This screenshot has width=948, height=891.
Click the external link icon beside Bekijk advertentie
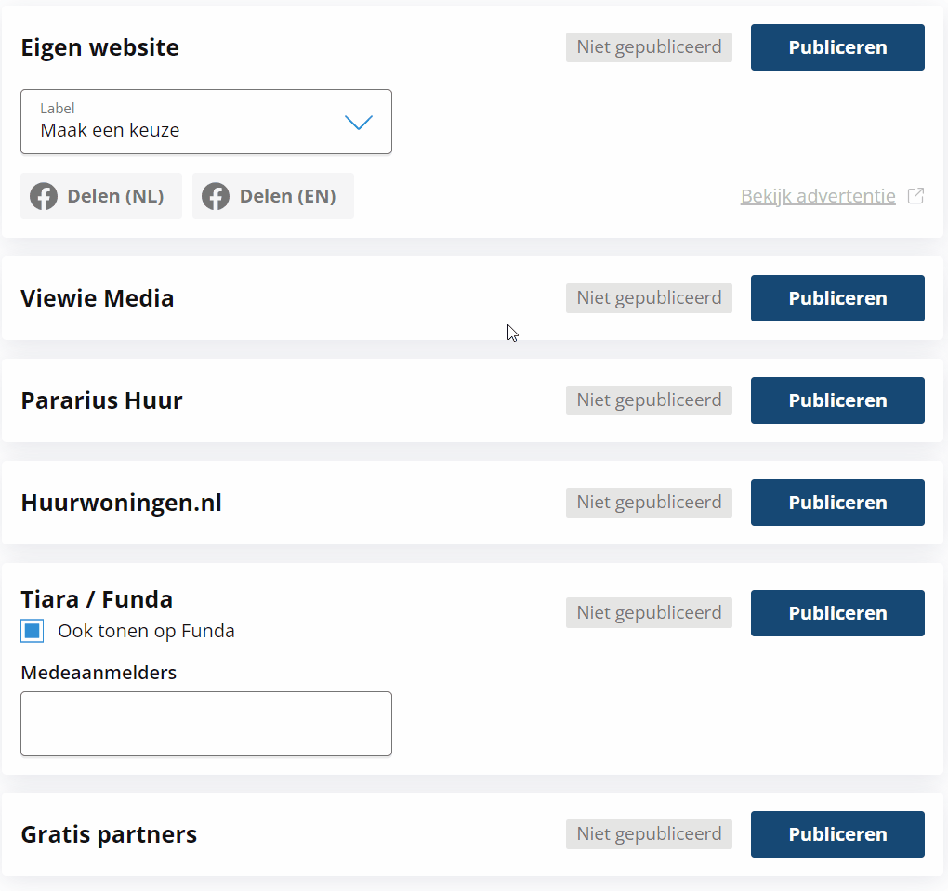coord(915,196)
